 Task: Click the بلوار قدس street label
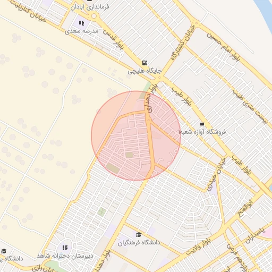point(113,40)
